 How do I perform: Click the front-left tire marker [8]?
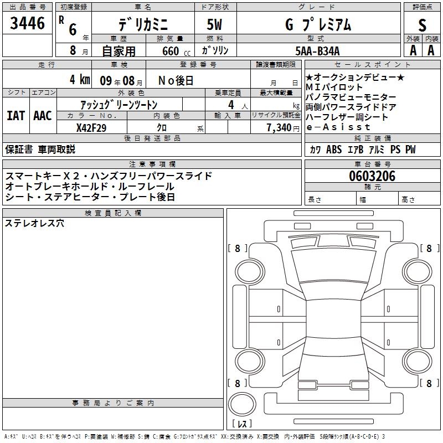(x=238, y=248)
